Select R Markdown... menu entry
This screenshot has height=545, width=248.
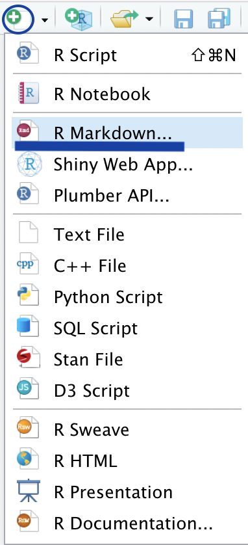(x=127, y=133)
